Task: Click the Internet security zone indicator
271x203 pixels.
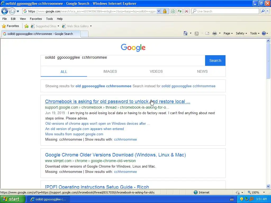Action: pos(201,192)
